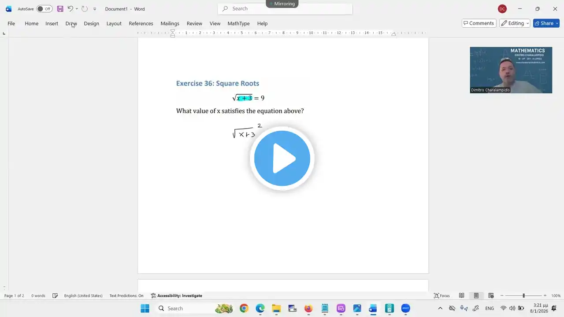Undo the last action
Viewport: 564px width, 317px height.
[x=70, y=9]
